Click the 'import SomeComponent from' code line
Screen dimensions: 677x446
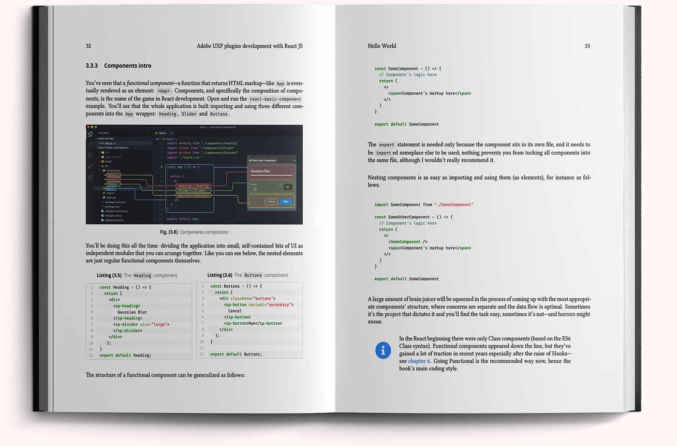[x=424, y=205]
